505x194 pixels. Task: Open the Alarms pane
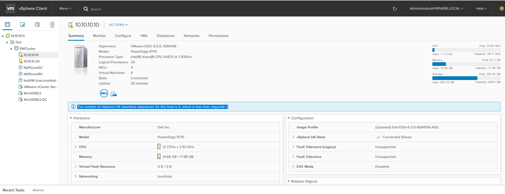pyautogui.click(x=38, y=190)
